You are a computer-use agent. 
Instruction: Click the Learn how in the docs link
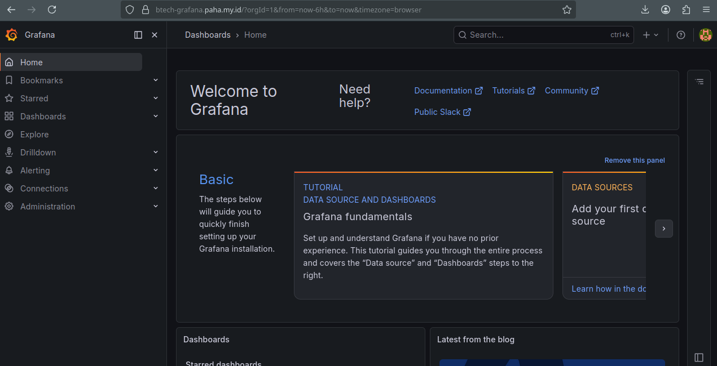609,289
